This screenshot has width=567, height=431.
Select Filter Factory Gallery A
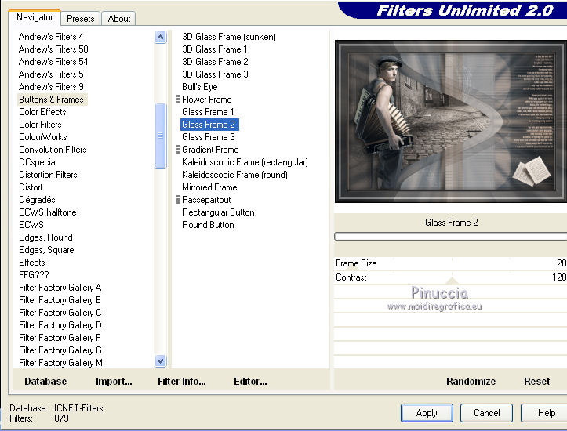tap(60, 288)
